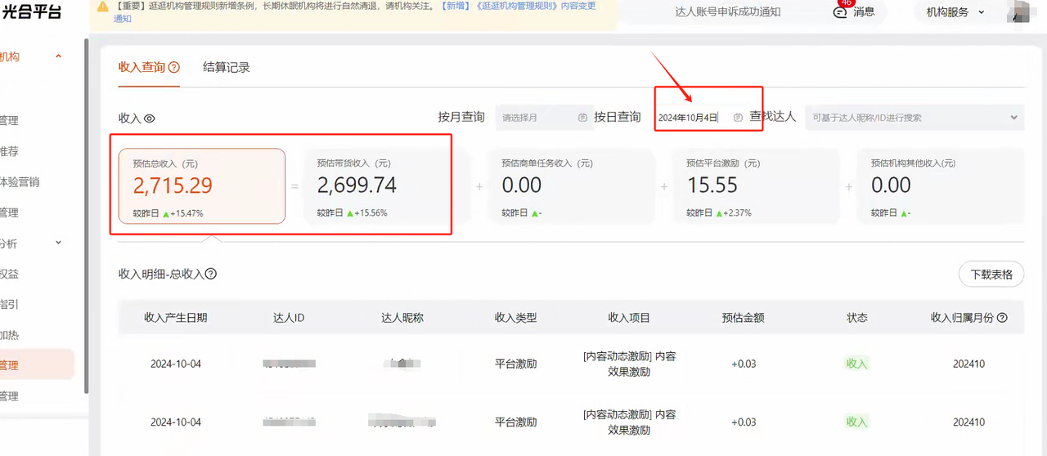Click help icon next to 收入明细-总收入
This screenshot has width=1047, height=456.
coord(211,274)
